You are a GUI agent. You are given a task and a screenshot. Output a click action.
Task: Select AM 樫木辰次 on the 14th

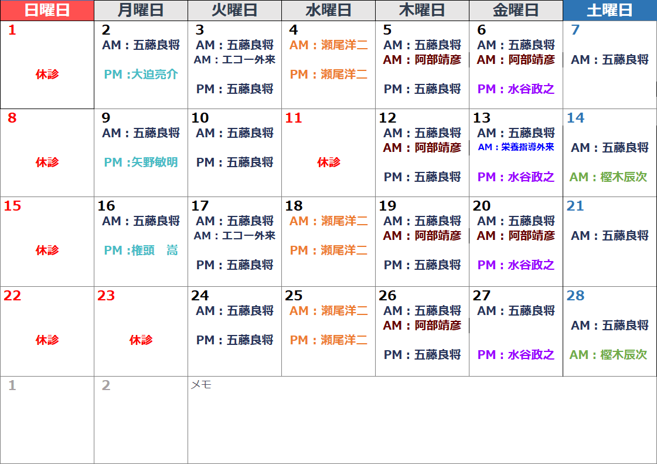608,177
